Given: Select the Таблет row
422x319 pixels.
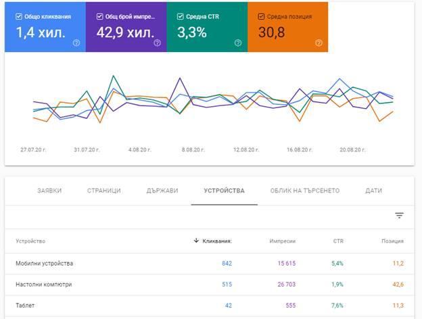Looking at the screenshot, I should [x=210, y=305].
